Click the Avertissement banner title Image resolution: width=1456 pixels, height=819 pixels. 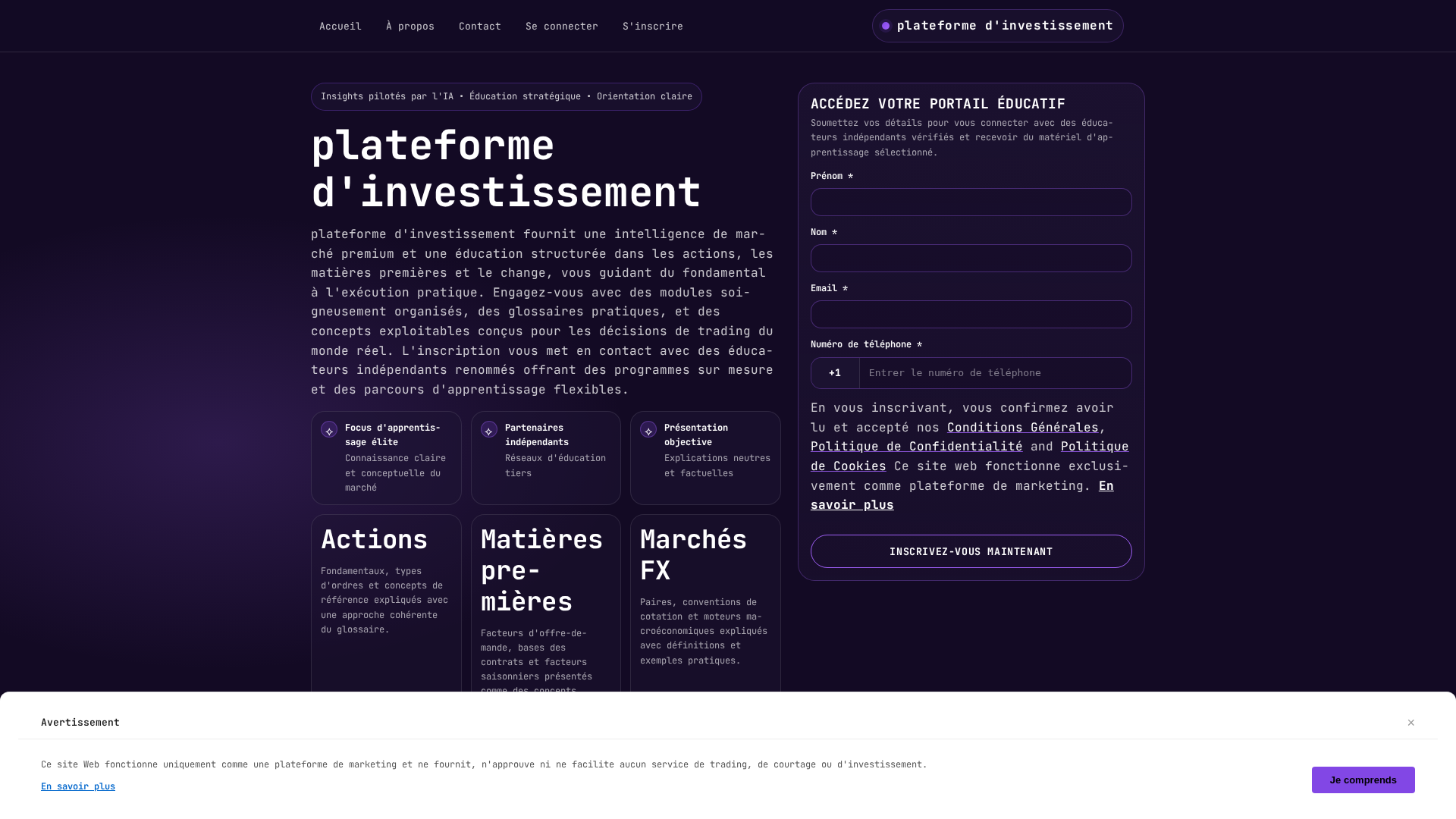coord(80,723)
